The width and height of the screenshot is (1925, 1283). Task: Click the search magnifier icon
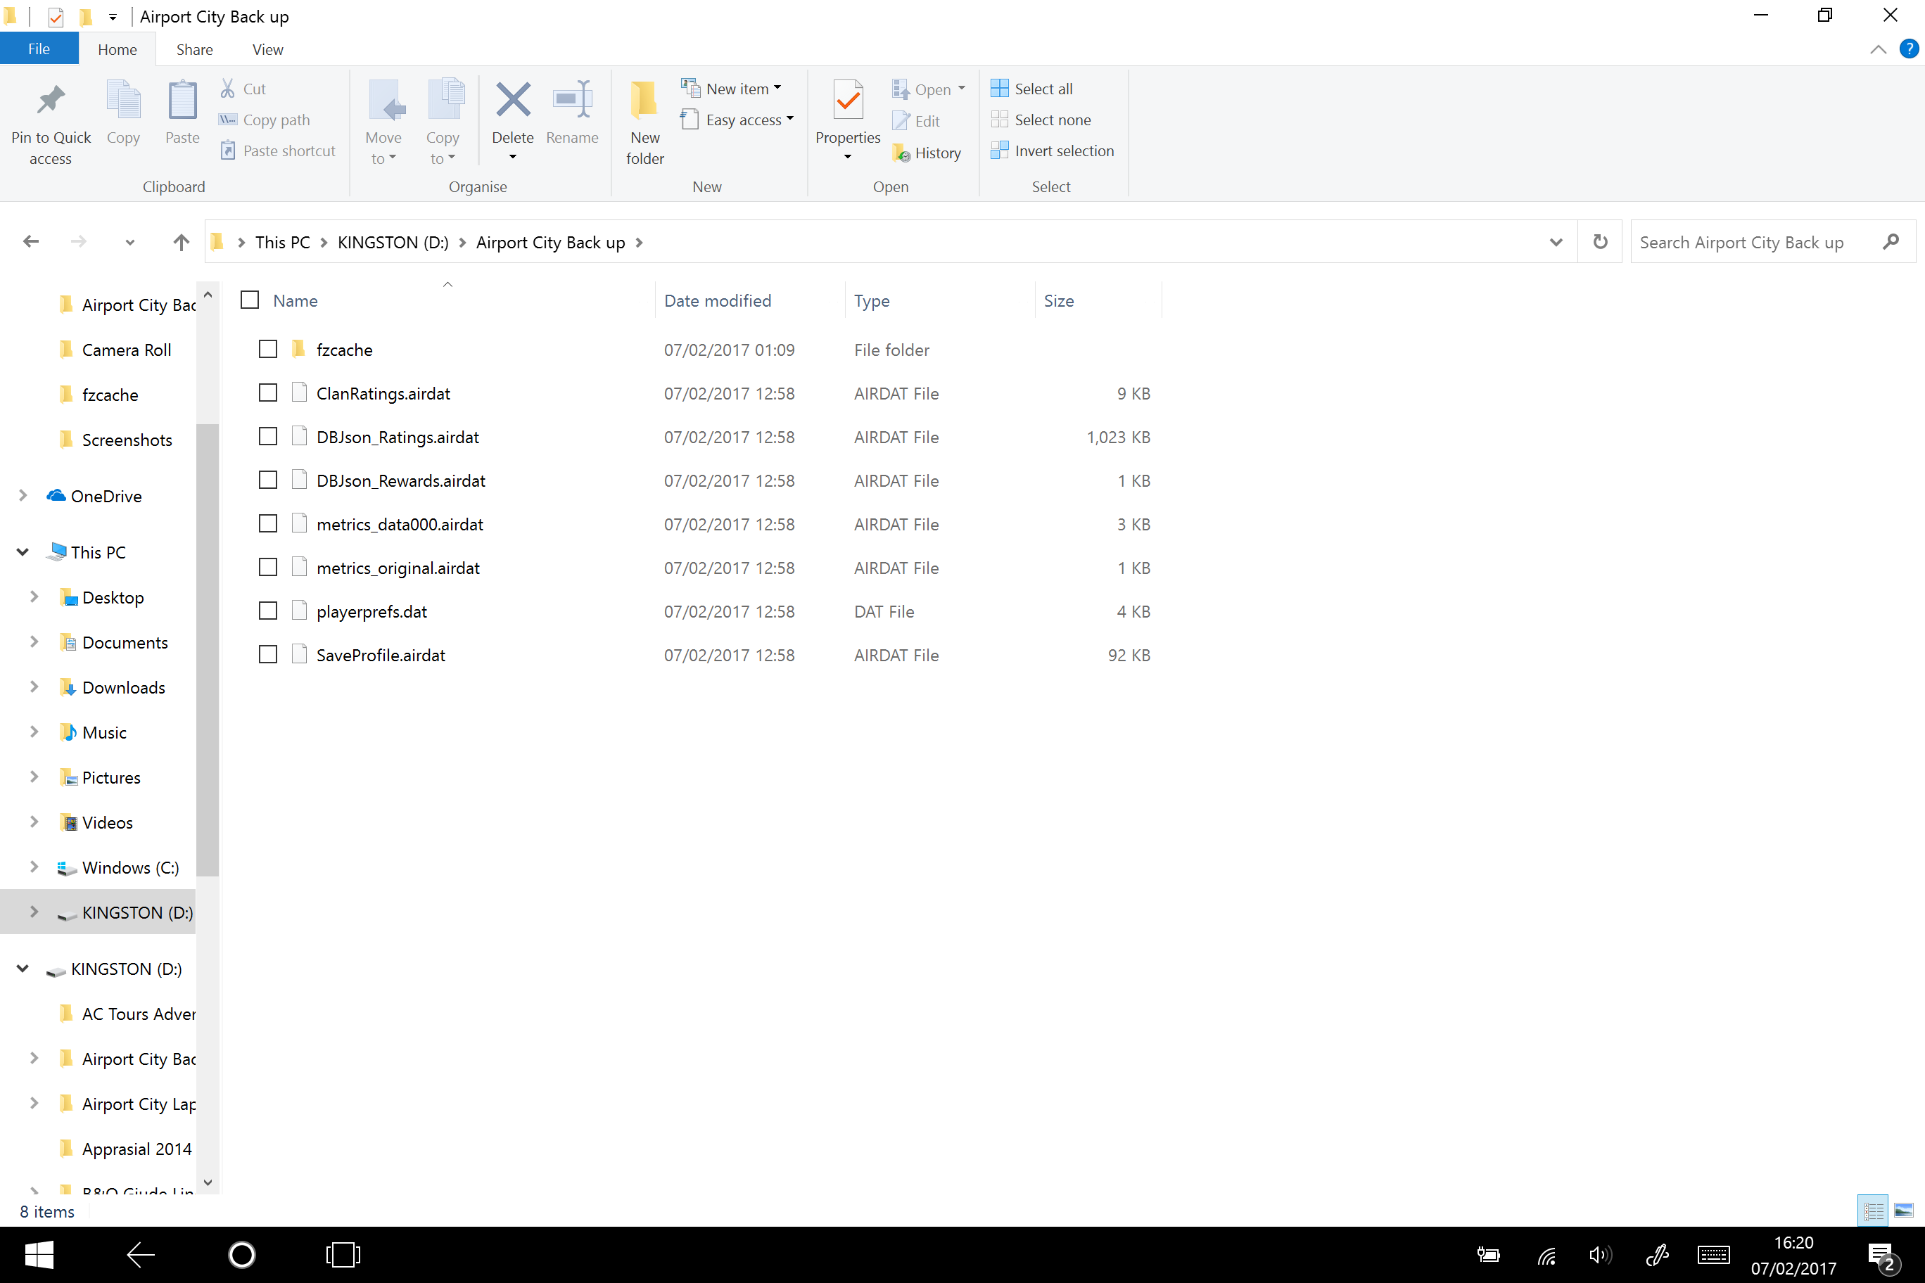(x=1891, y=241)
